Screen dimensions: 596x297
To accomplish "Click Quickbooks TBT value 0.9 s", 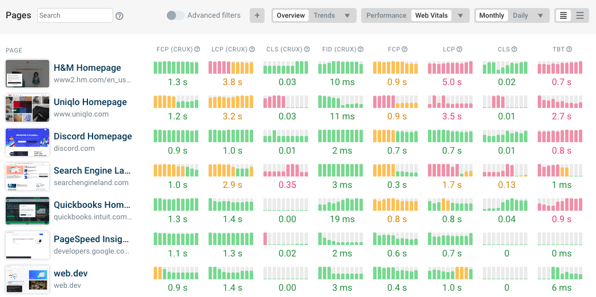I will coord(561,219).
